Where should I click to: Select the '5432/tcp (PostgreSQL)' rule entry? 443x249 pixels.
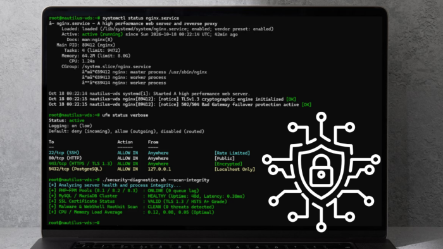click(x=75, y=169)
